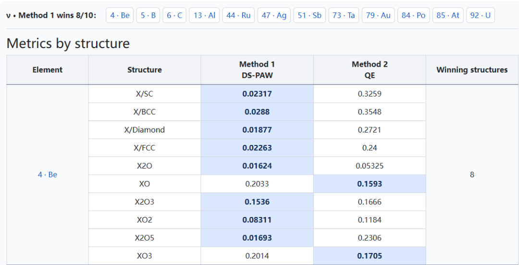Select the XO3 structure cell
This screenshot has width=519, height=265.
tap(145, 256)
